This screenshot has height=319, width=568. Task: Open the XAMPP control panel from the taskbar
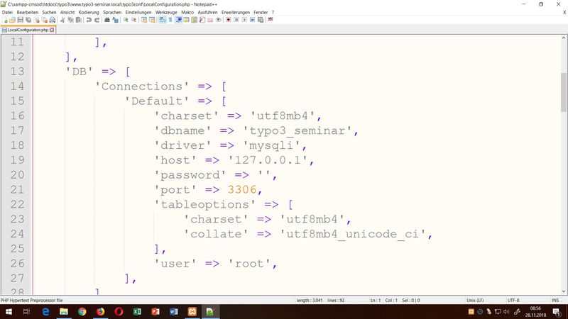pyautogui.click(x=192, y=311)
